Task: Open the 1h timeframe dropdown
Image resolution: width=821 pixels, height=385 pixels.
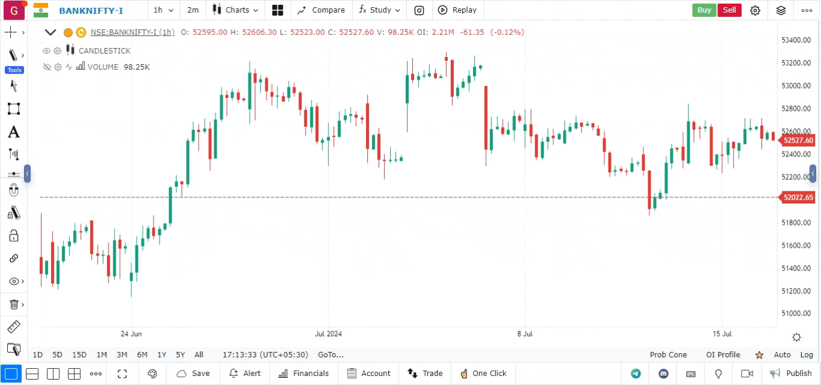Action: click(x=163, y=10)
